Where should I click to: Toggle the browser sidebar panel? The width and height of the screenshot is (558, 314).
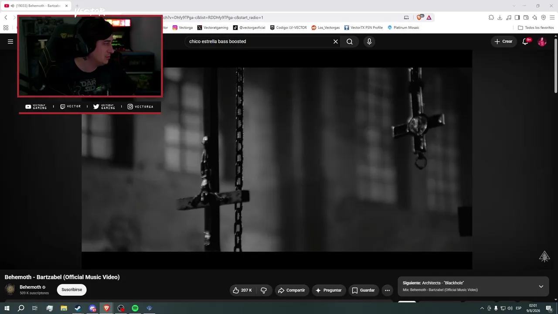click(517, 17)
